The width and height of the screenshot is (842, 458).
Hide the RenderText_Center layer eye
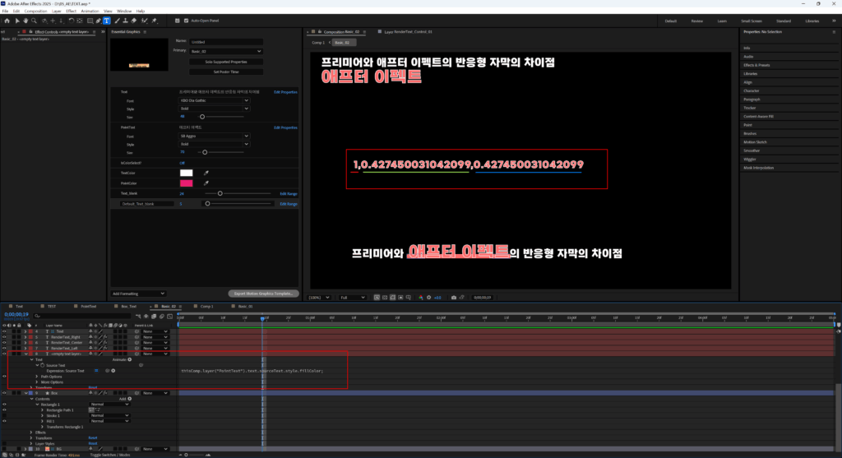[4, 343]
